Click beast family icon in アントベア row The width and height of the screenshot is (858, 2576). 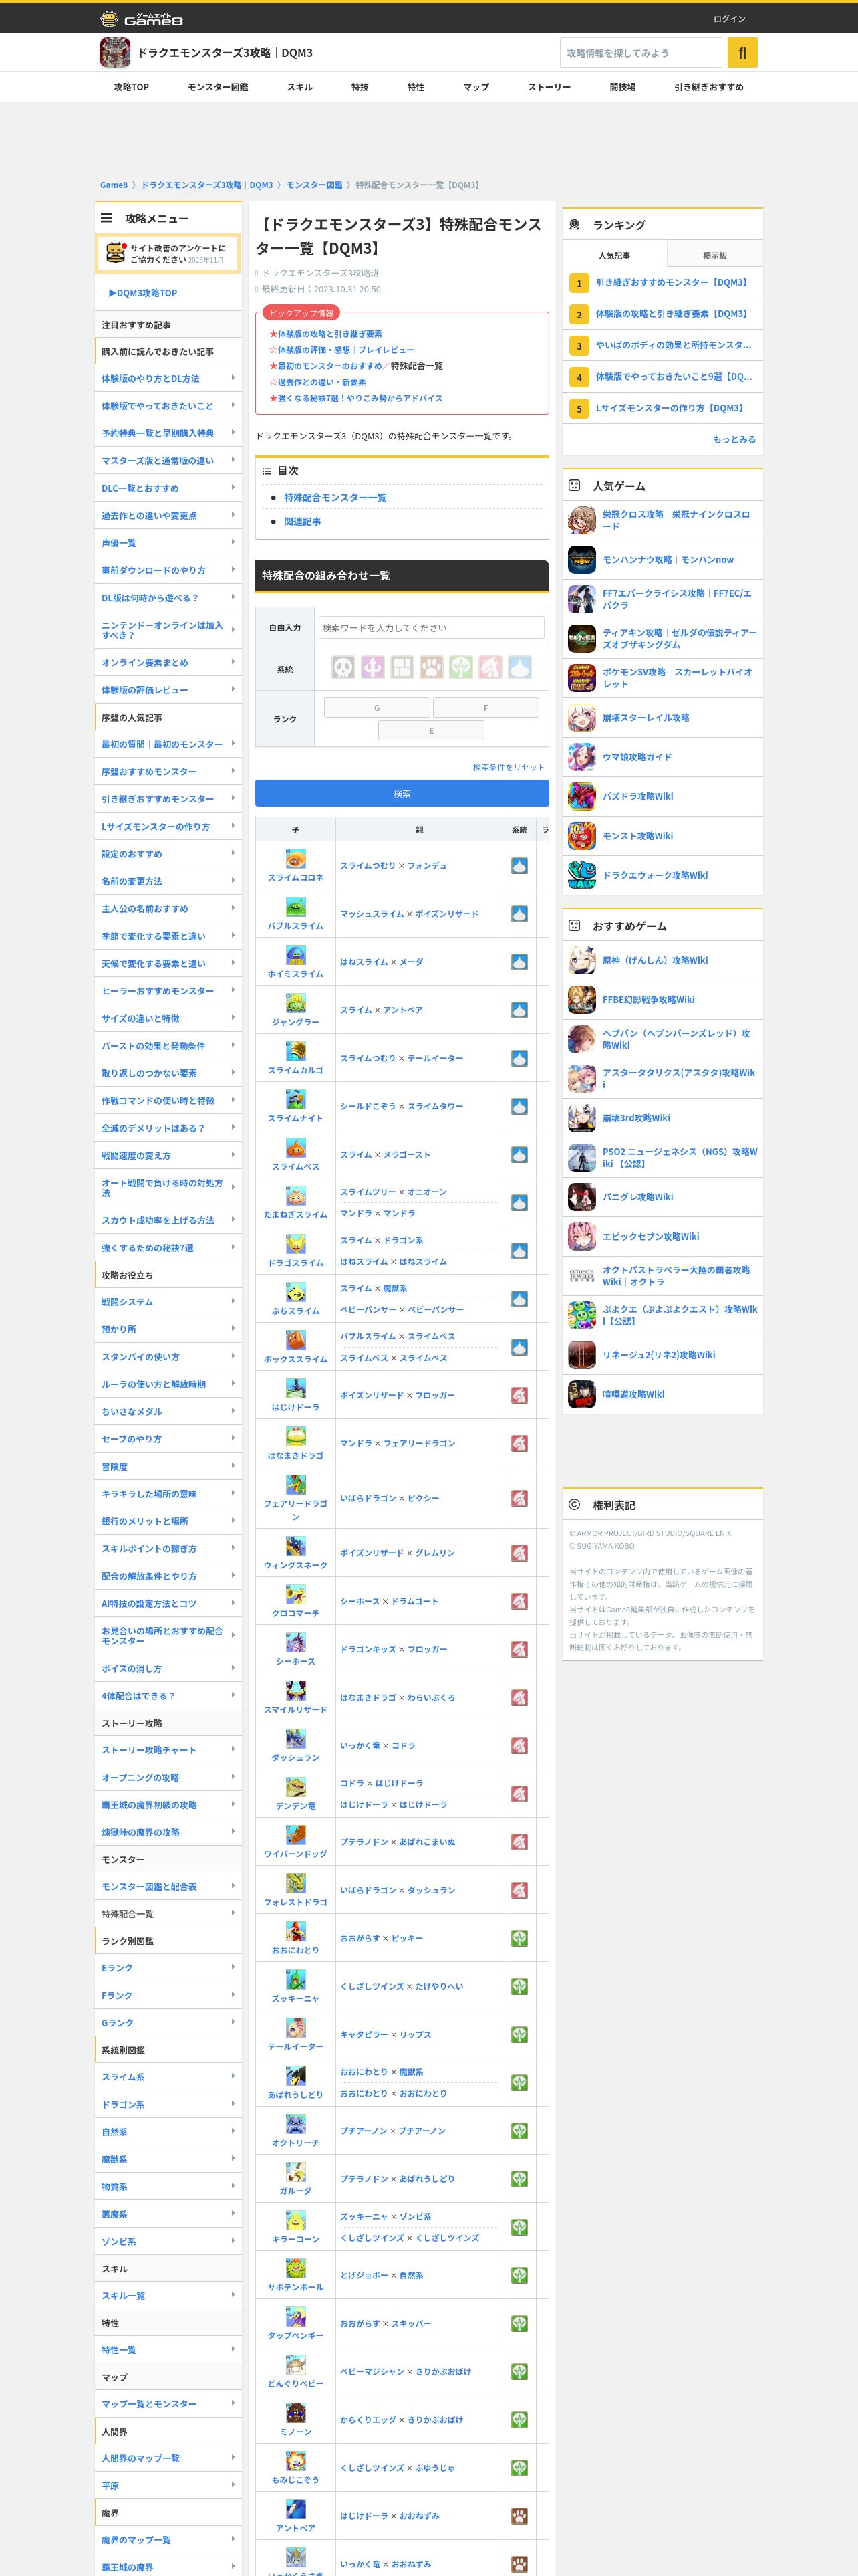pos(519,2516)
